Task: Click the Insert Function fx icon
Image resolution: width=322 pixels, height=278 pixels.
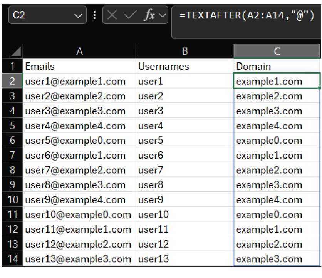Action: click(149, 15)
